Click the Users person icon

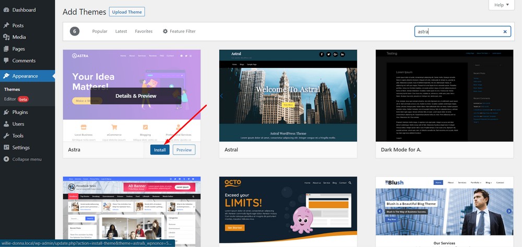[6, 124]
